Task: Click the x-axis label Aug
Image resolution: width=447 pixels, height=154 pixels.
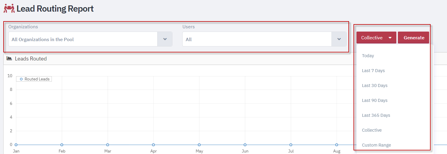Action: [337, 151]
